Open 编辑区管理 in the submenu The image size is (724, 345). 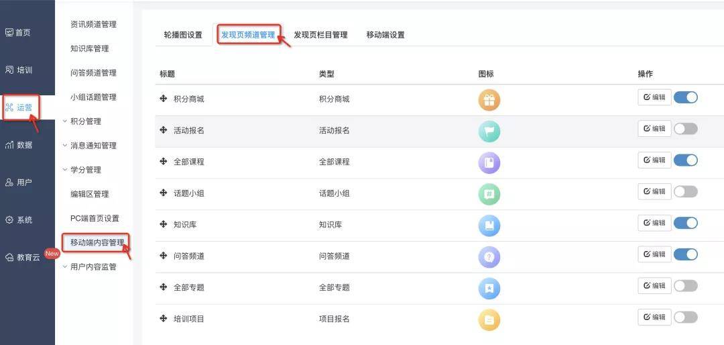click(x=90, y=194)
